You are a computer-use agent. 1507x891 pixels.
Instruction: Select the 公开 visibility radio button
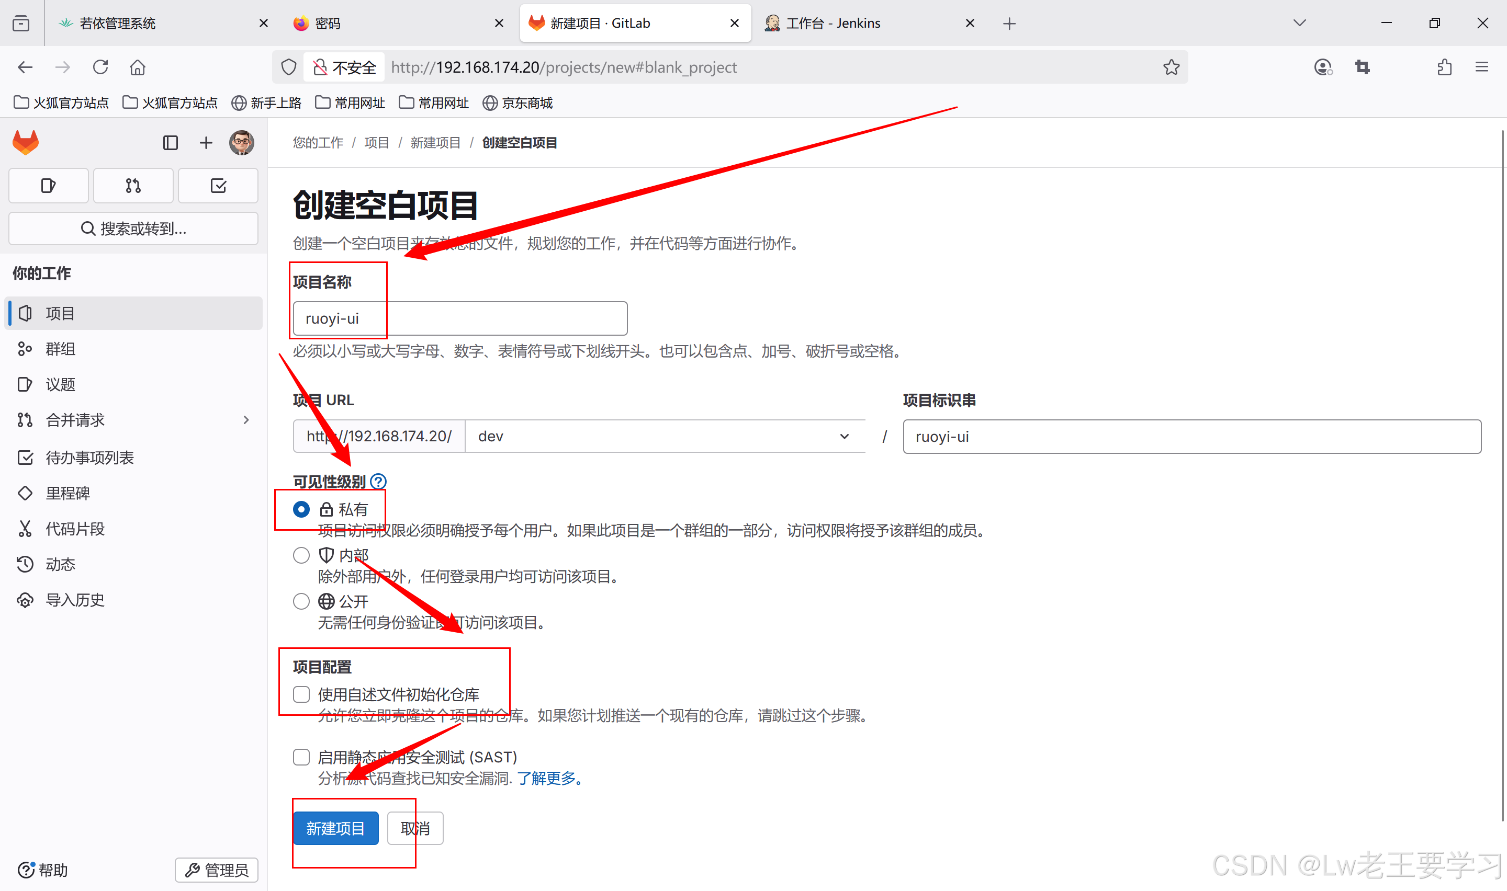coord(301,601)
